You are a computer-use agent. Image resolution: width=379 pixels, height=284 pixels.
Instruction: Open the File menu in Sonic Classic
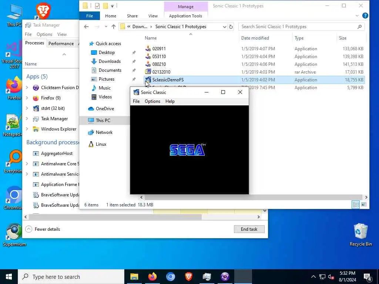click(136, 101)
